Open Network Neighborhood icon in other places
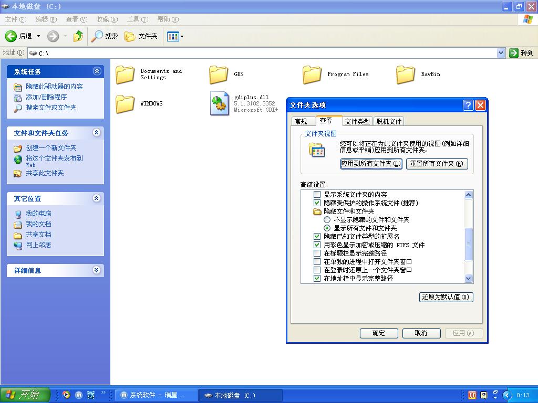This screenshot has width=538, height=403. pos(18,246)
